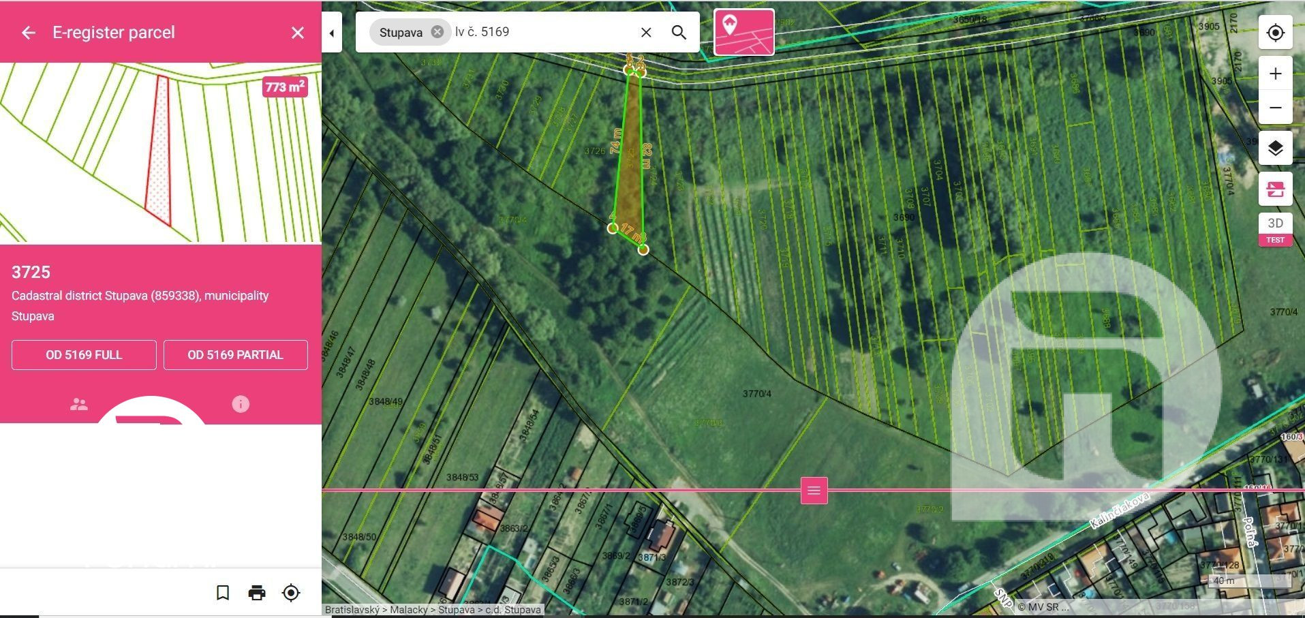Locate my position on the map
1305x618 pixels.
[1275, 33]
